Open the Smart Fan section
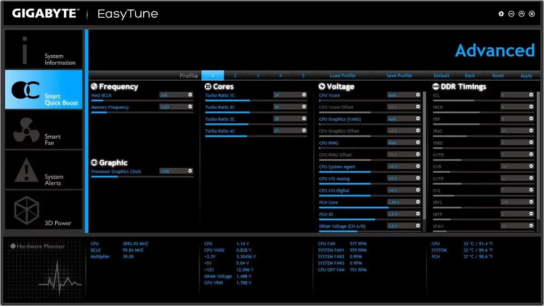This screenshot has height=306, width=544. point(44,130)
